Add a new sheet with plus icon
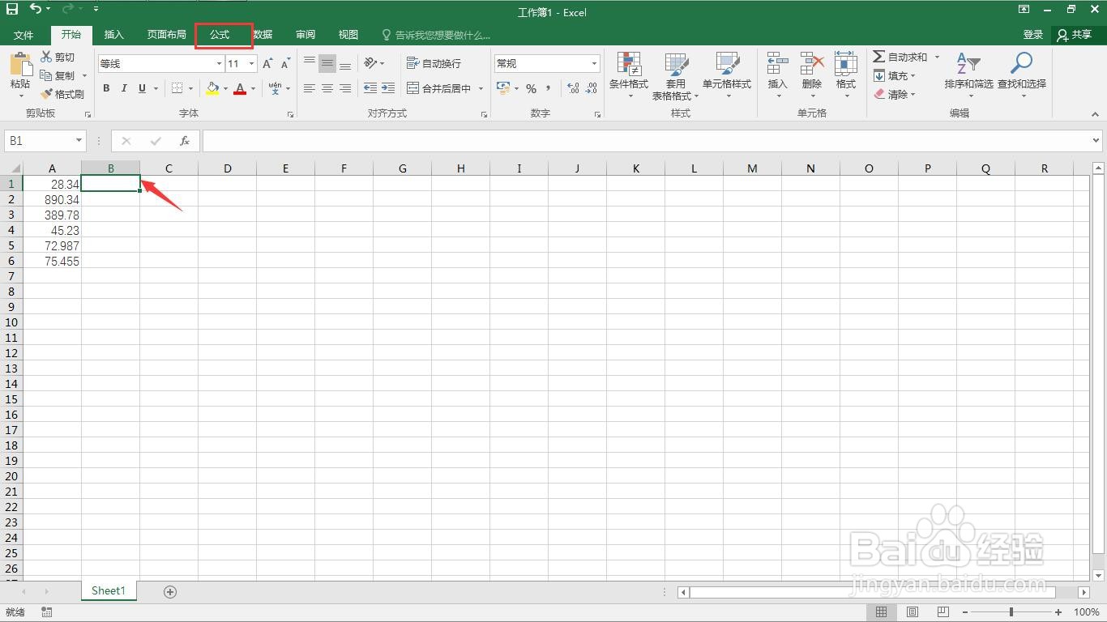1107x622 pixels. [170, 592]
